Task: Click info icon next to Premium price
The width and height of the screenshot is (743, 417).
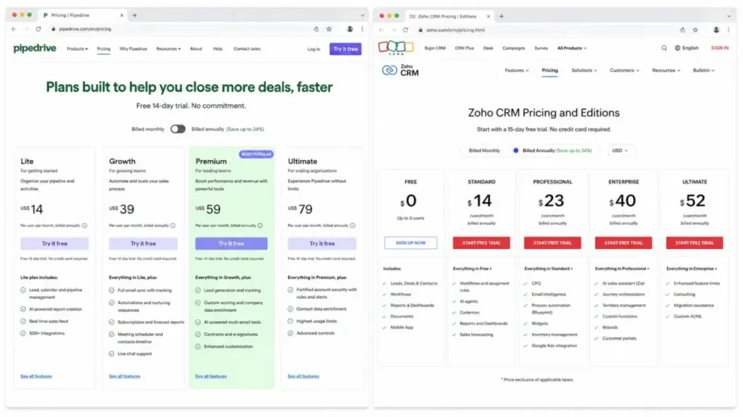Action: (260, 226)
